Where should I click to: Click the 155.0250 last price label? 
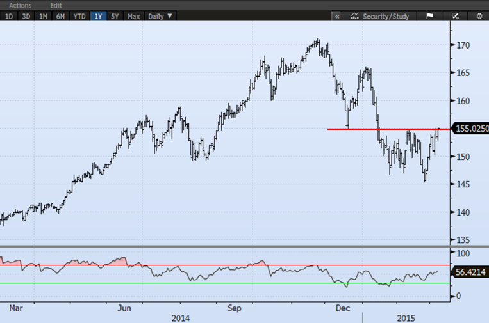pos(471,129)
